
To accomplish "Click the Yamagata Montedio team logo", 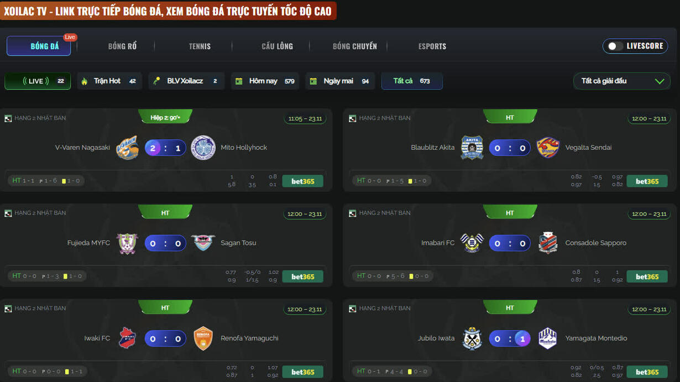I will pyautogui.click(x=548, y=338).
